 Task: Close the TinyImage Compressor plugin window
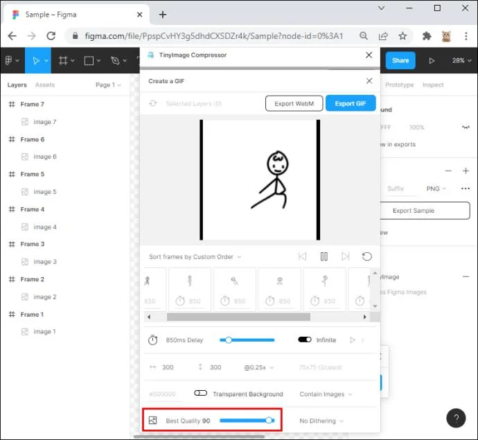coord(369,55)
